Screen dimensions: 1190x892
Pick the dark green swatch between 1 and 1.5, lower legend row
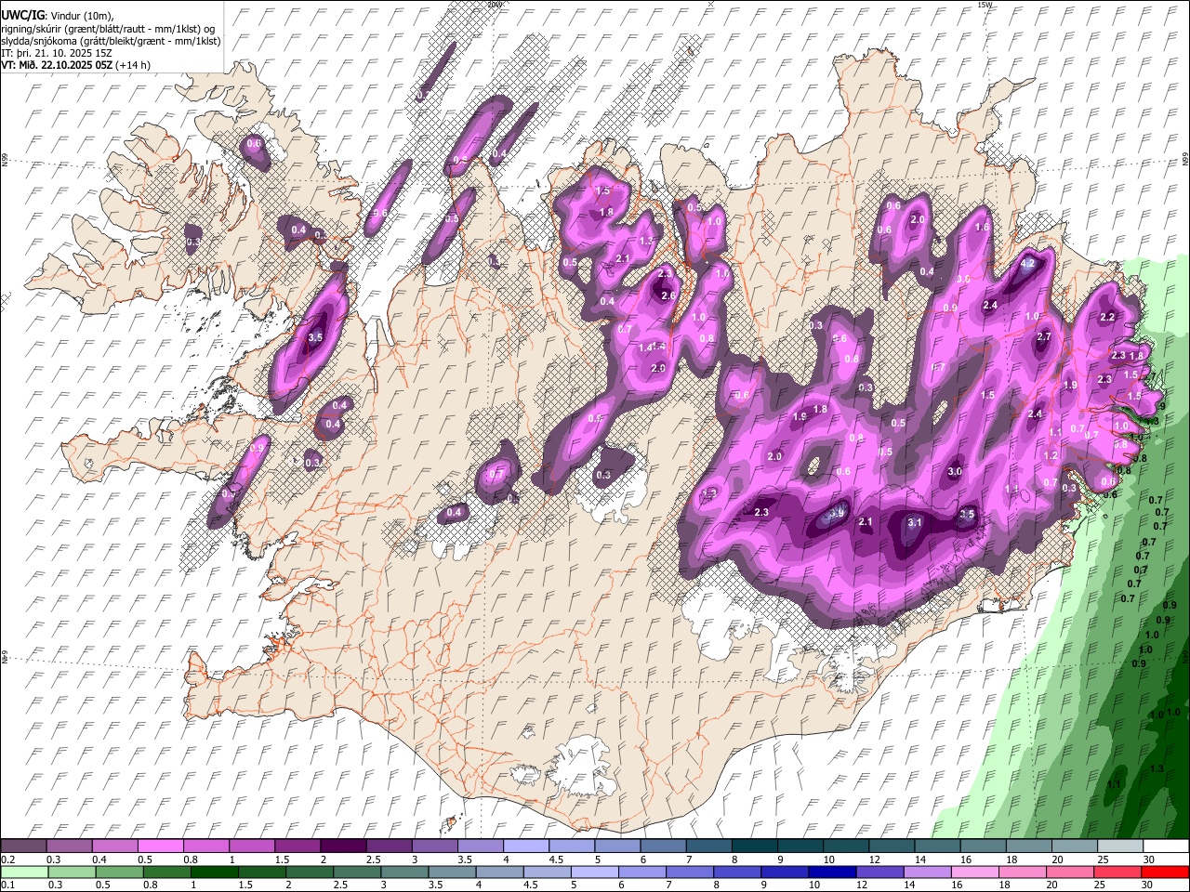(215, 872)
